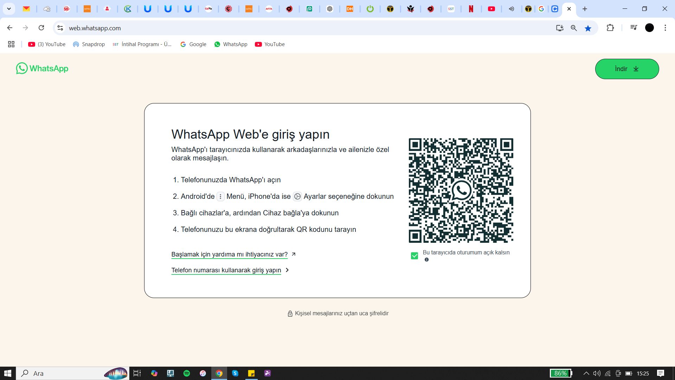Expand the tab search dropdown arrow
Viewport: 675px width, 380px height.
(x=9, y=9)
